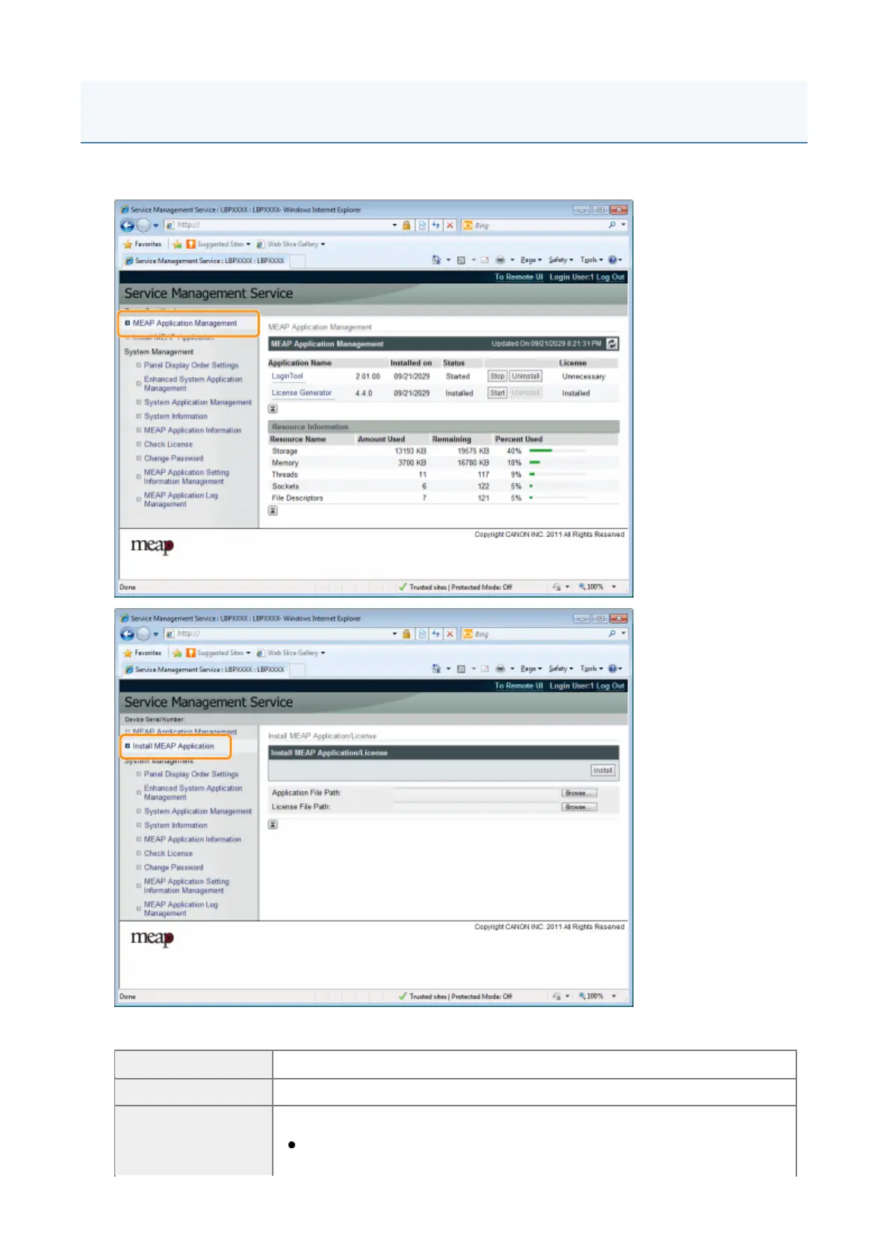This screenshot has height=1258, width=889.
Task: Expand Suggested Sites dropdown in lower browser
Action: pyautogui.click(x=248, y=653)
